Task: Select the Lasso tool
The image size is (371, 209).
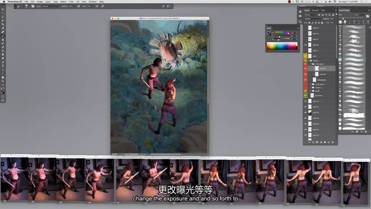Action: (3, 17)
